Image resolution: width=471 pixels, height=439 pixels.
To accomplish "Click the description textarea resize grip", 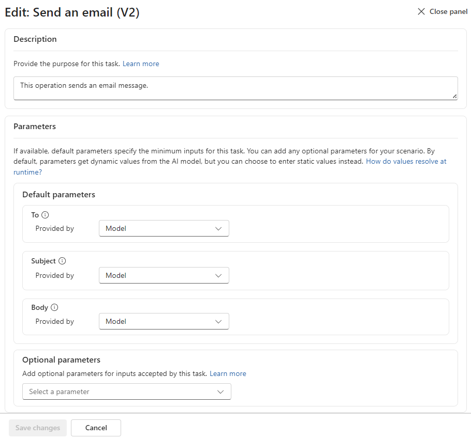I will pyautogui.click(x=455, y=97).
